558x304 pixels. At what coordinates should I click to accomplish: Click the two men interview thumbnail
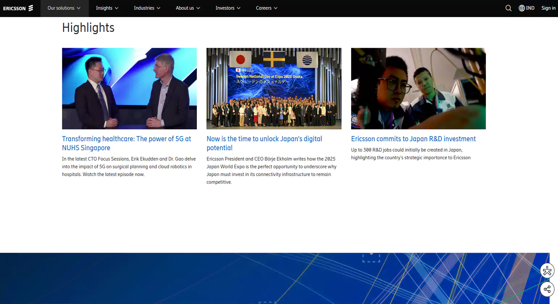[x=129, y=88]
